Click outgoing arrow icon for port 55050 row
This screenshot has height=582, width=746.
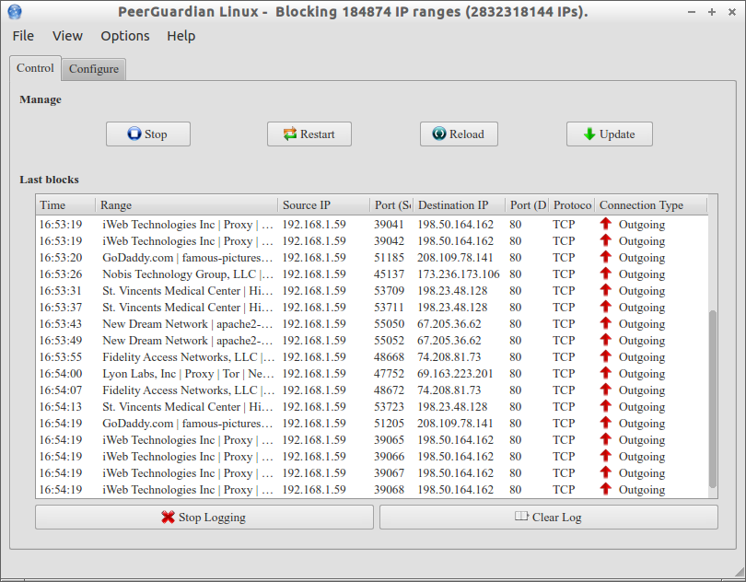[x=605, y=323]
